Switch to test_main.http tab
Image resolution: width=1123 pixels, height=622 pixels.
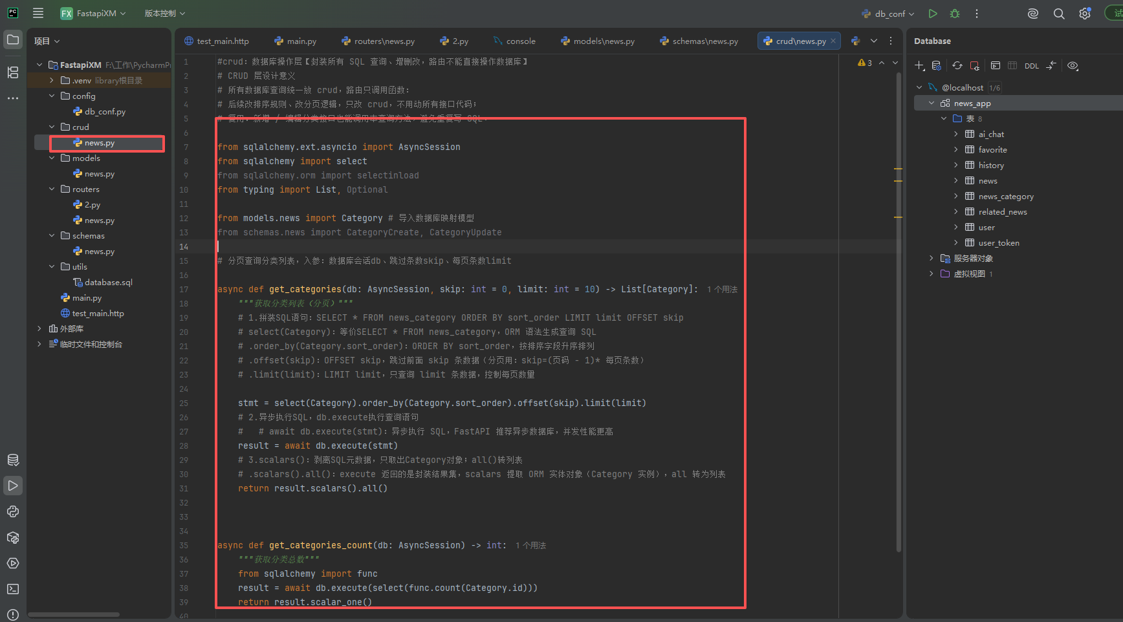coord(217,41)
